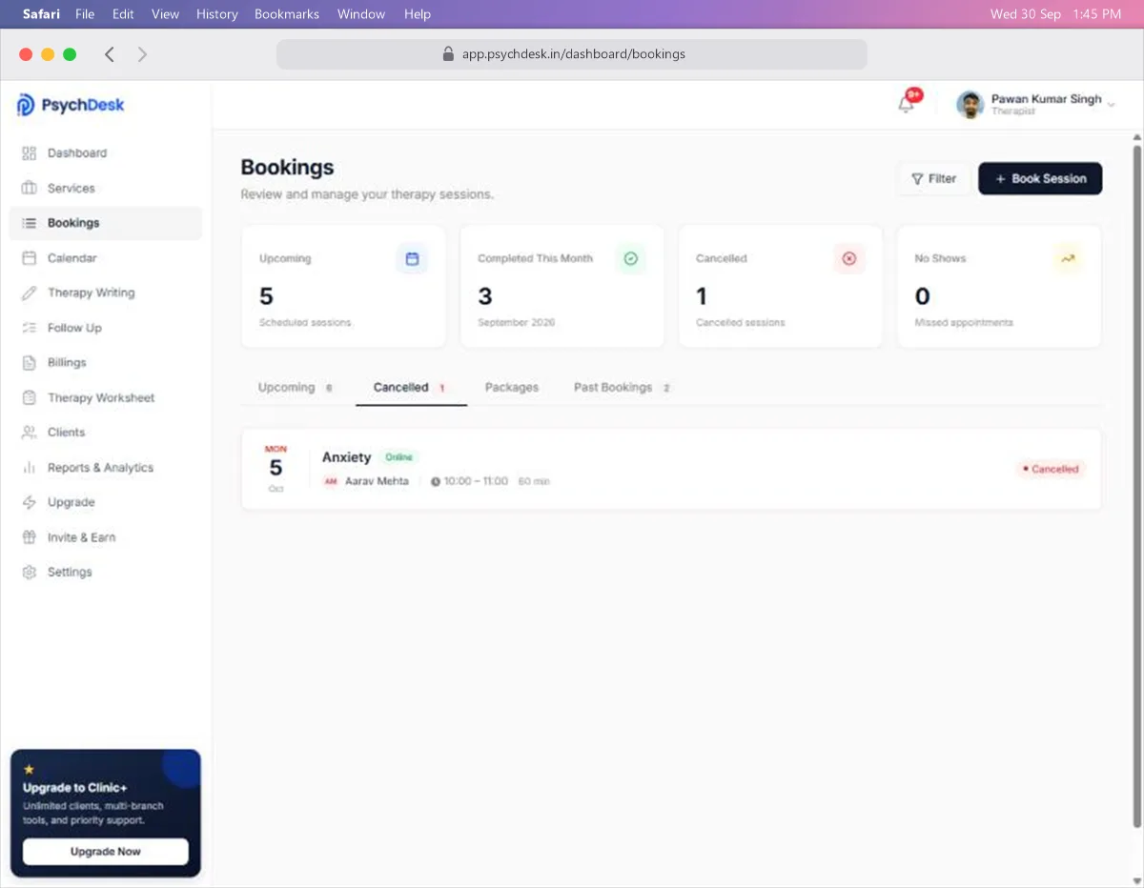Image resolution: width=1144 pixels, height=888 pixels.
Task: Click the Reports & Analytics chart icon
Action: [x=29, y=468]
